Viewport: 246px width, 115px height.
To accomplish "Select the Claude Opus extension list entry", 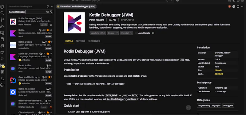I will click(x=31, y=113).
